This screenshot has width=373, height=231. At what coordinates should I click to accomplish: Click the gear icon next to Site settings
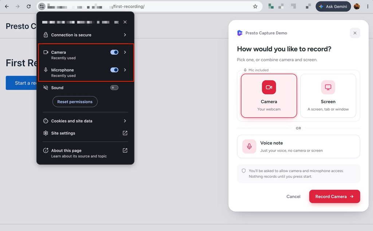46,133
